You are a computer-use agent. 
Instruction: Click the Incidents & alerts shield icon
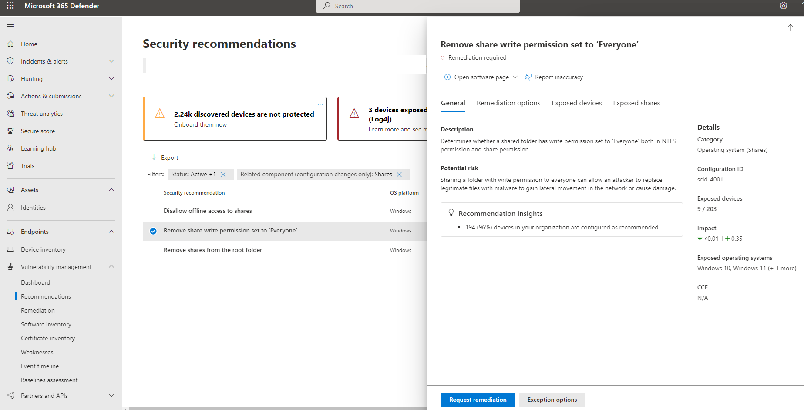10,61
